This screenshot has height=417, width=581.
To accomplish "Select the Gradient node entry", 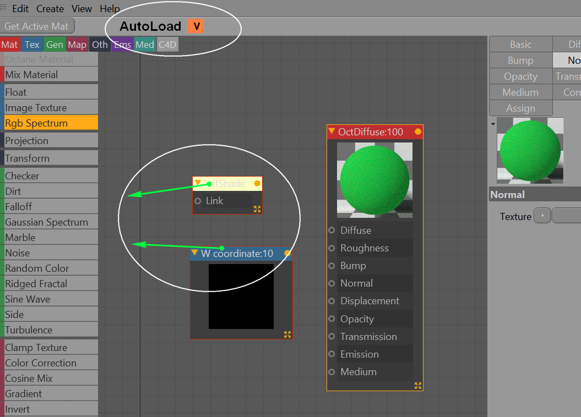I will pyautogui.click(x=49, y=394).
